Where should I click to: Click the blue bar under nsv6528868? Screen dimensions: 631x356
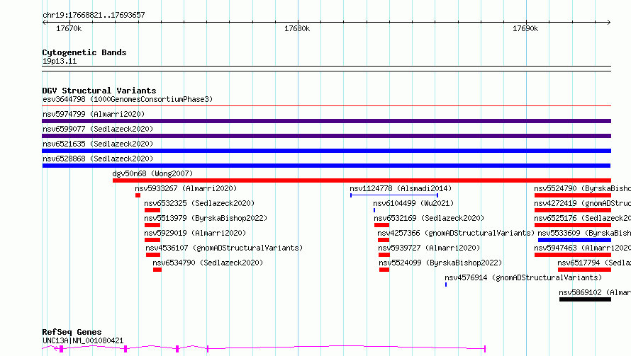326,166
